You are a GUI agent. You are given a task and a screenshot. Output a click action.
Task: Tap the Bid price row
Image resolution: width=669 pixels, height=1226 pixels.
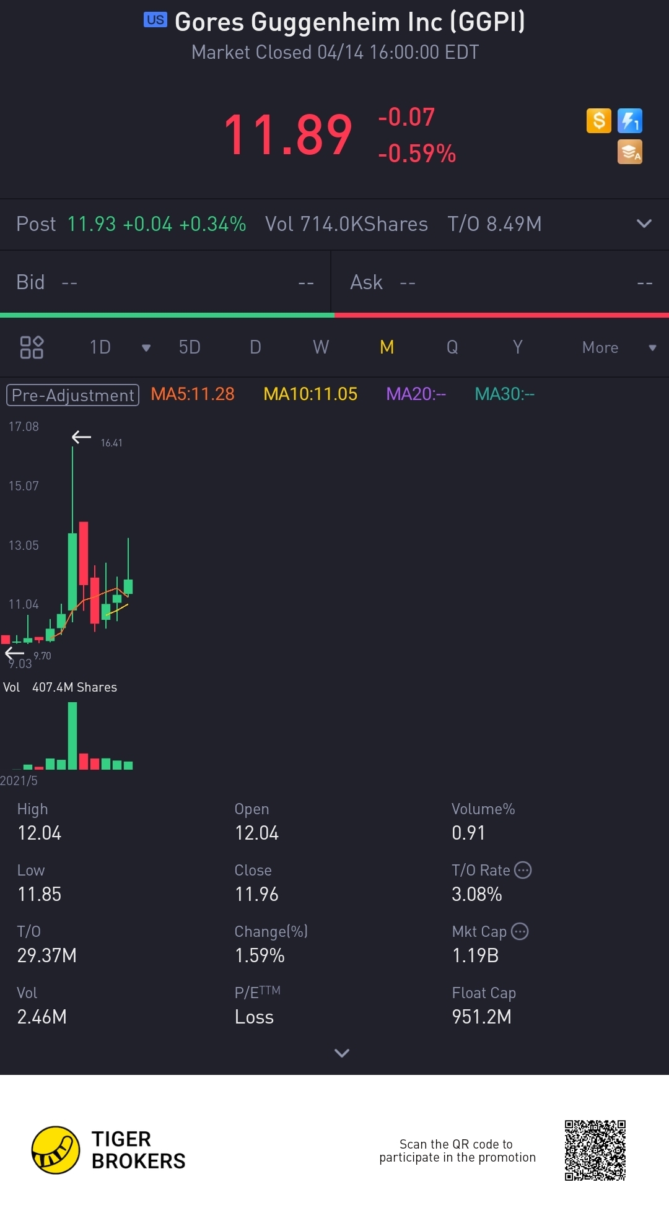[x=165, y=282]
